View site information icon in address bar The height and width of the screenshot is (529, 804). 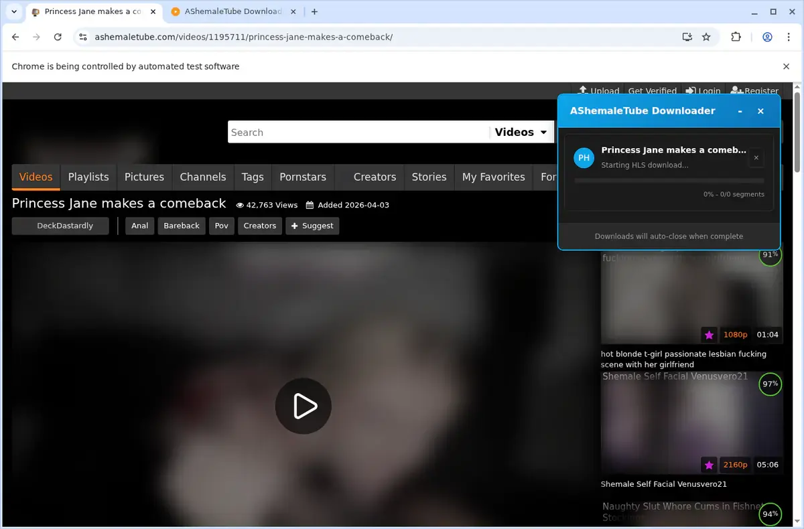click(x=82, y=37)
